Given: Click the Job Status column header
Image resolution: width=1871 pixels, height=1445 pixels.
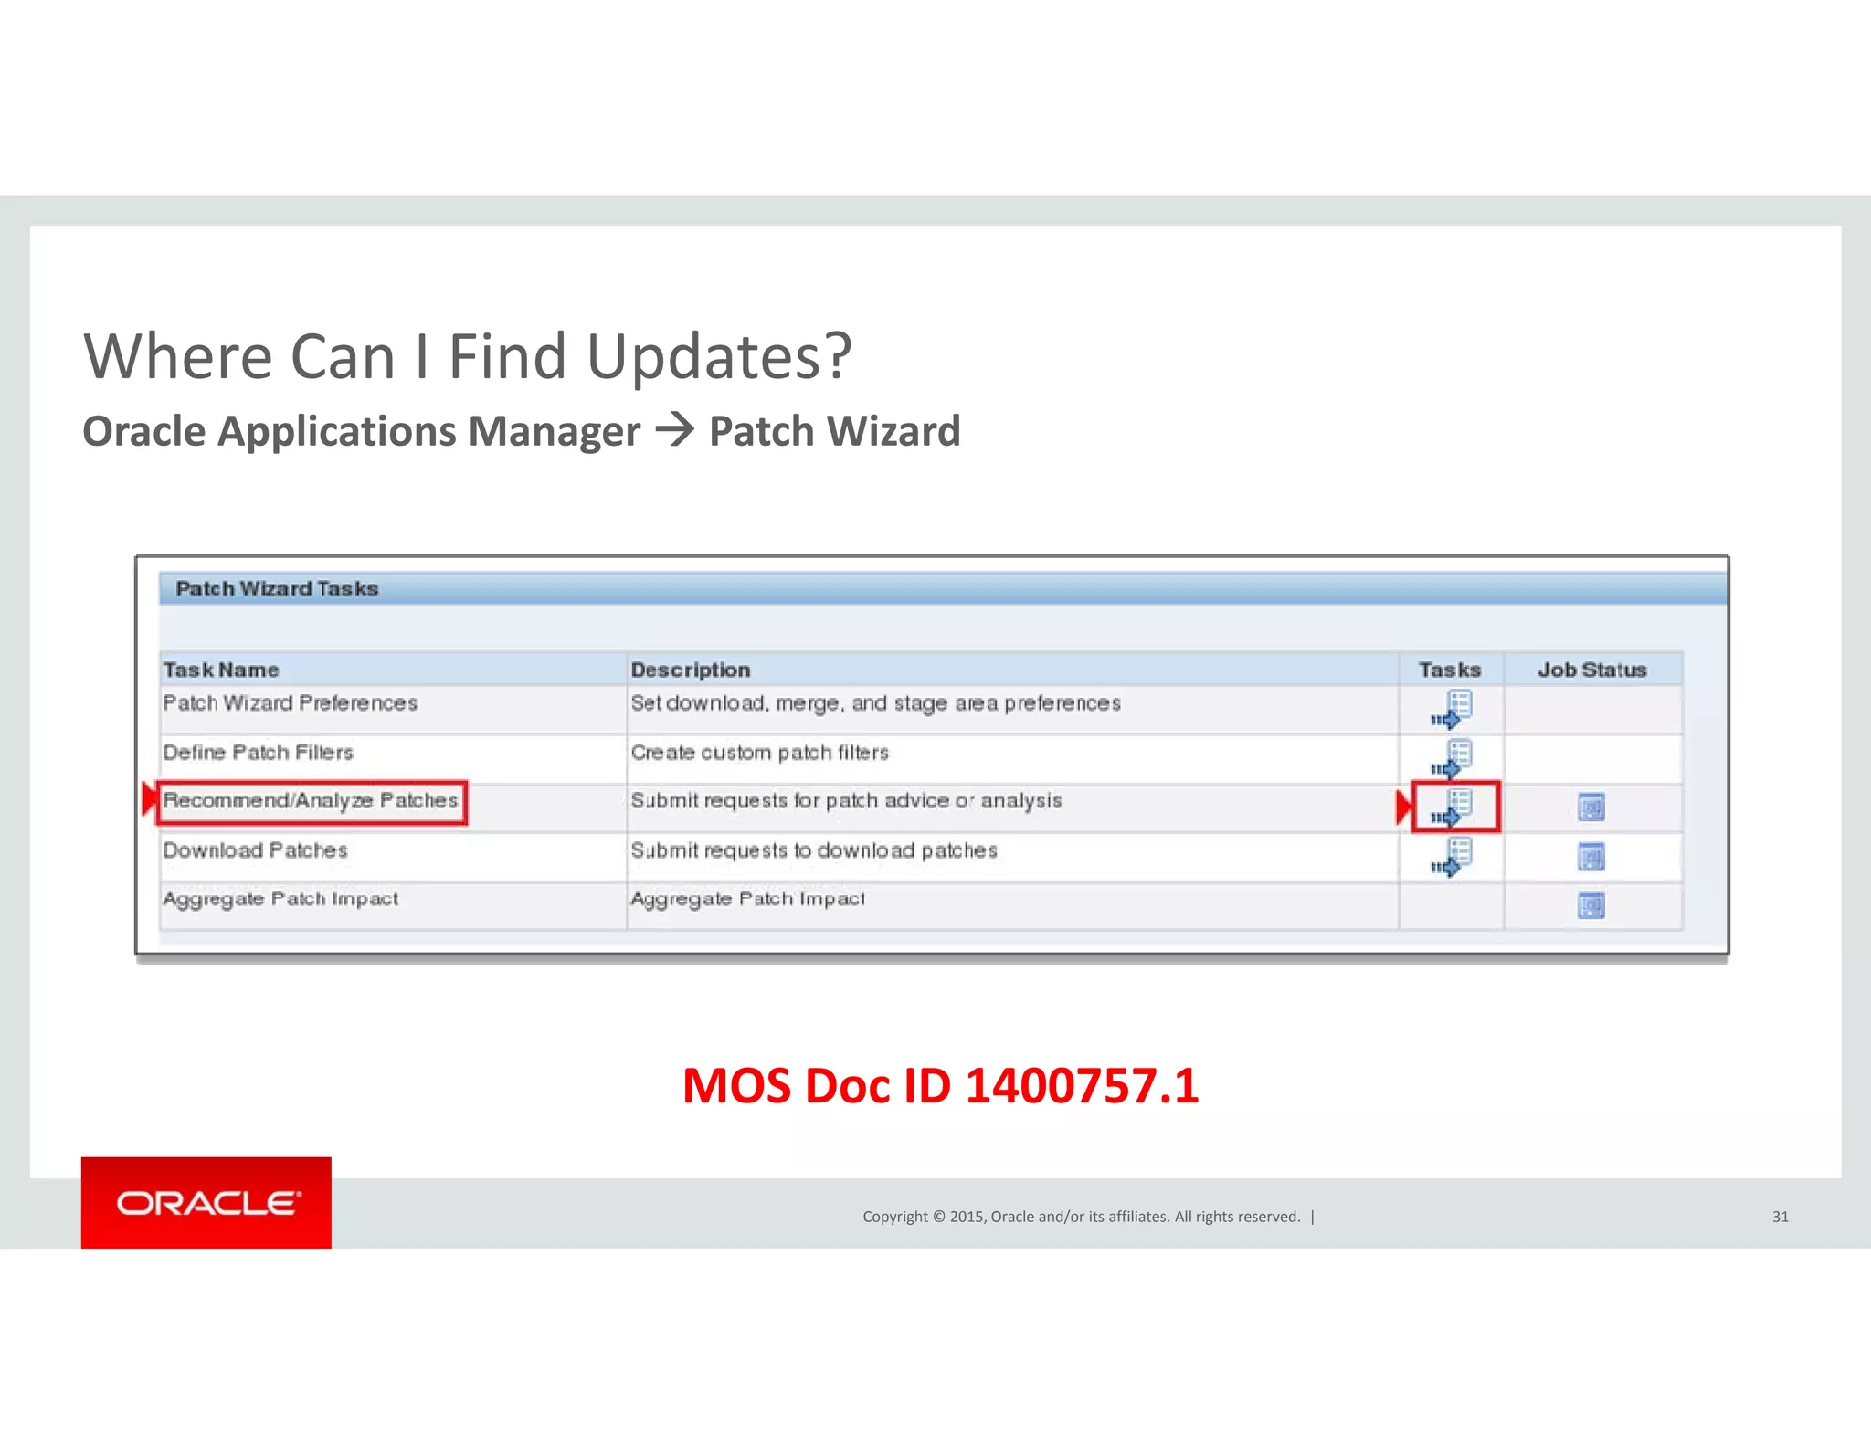Looking at the screenshot, I should pyautogui.click(x=1592, y=670).
